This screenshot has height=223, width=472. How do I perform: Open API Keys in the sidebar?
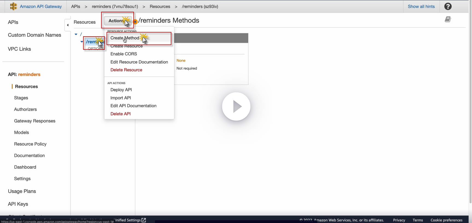point(18,204)
